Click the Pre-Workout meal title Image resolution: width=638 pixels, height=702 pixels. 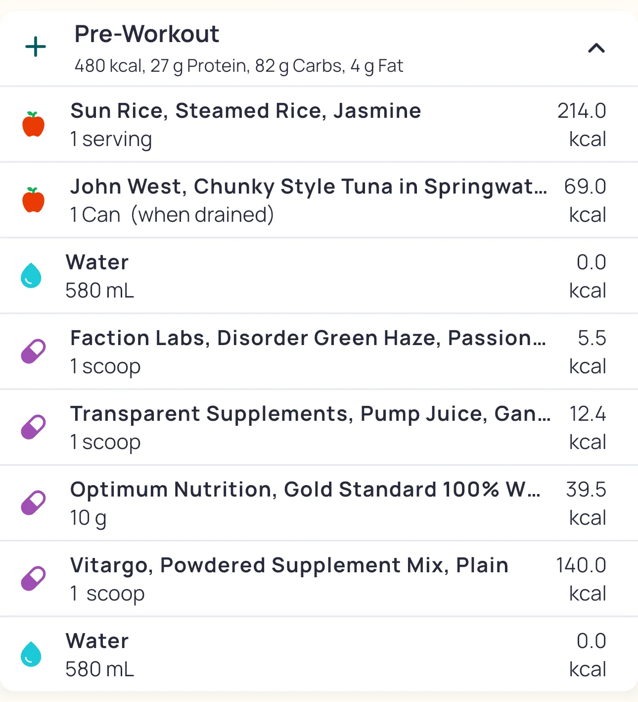point(146,34)
